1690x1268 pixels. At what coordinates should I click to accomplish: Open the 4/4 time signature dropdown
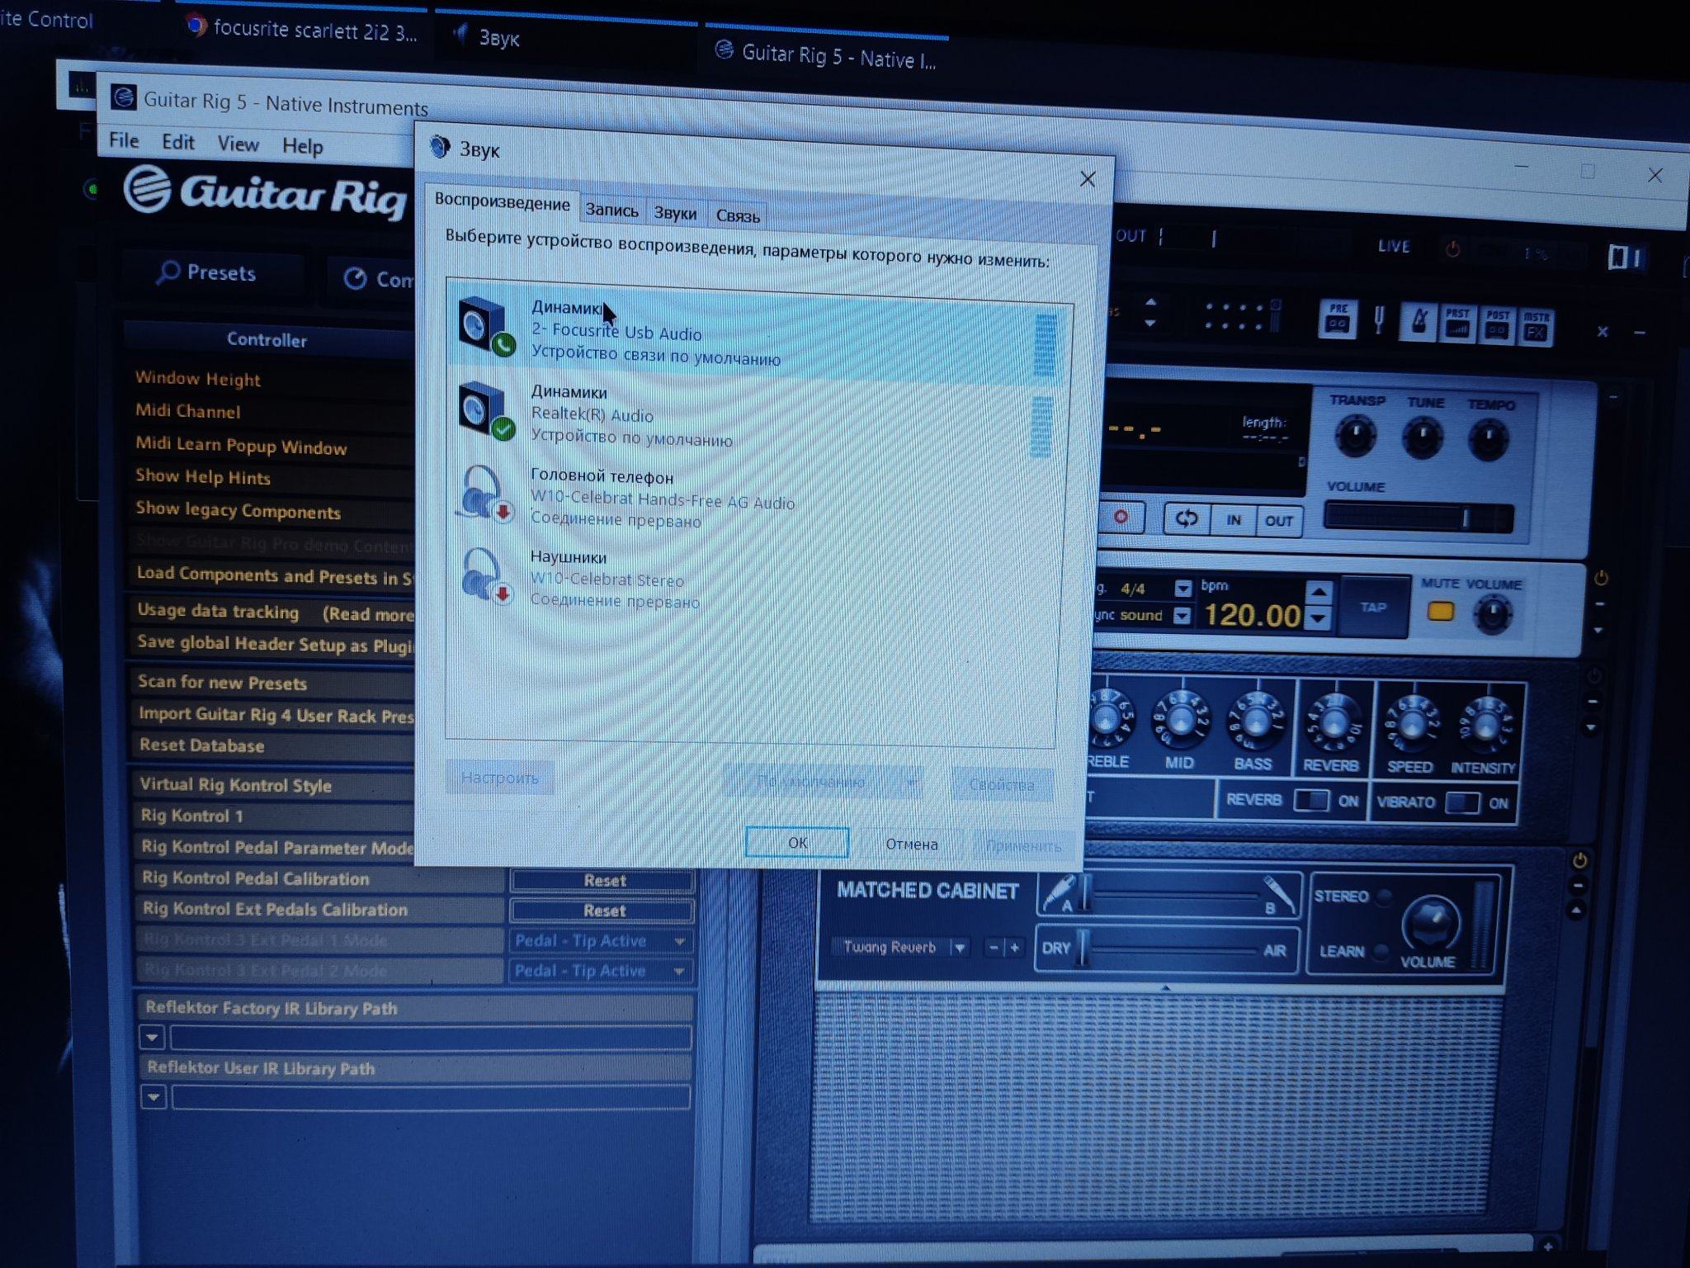click(1183, 589)
